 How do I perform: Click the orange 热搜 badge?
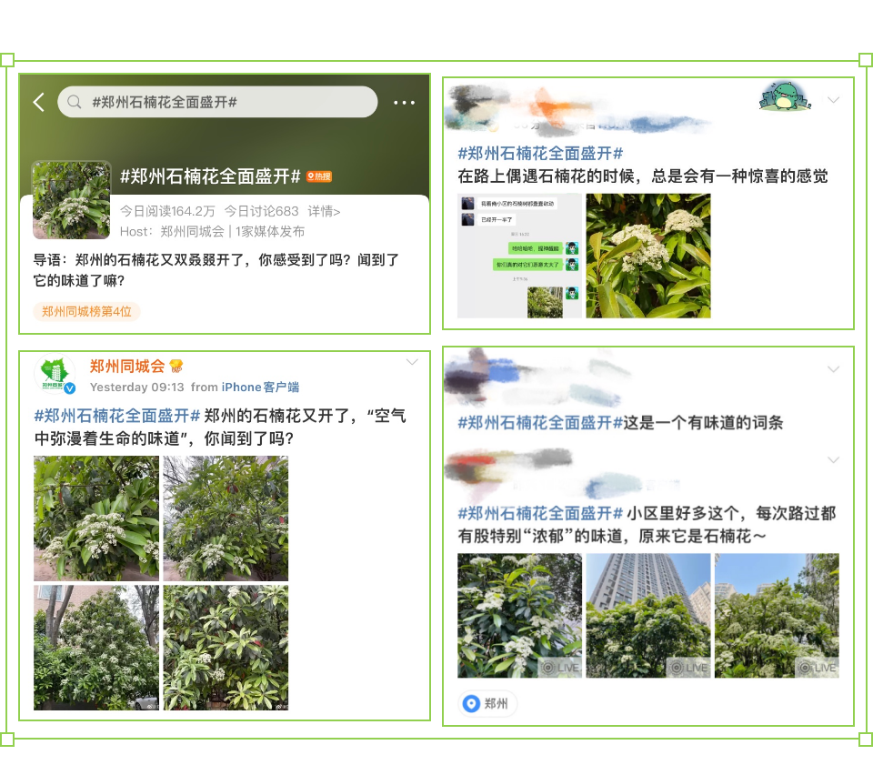click(x=319, y=176)
